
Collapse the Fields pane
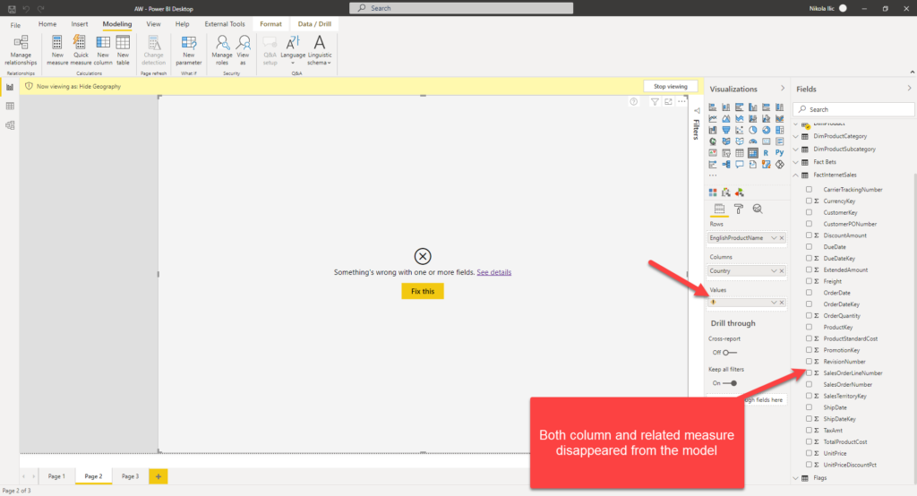[x=910, y=89]
